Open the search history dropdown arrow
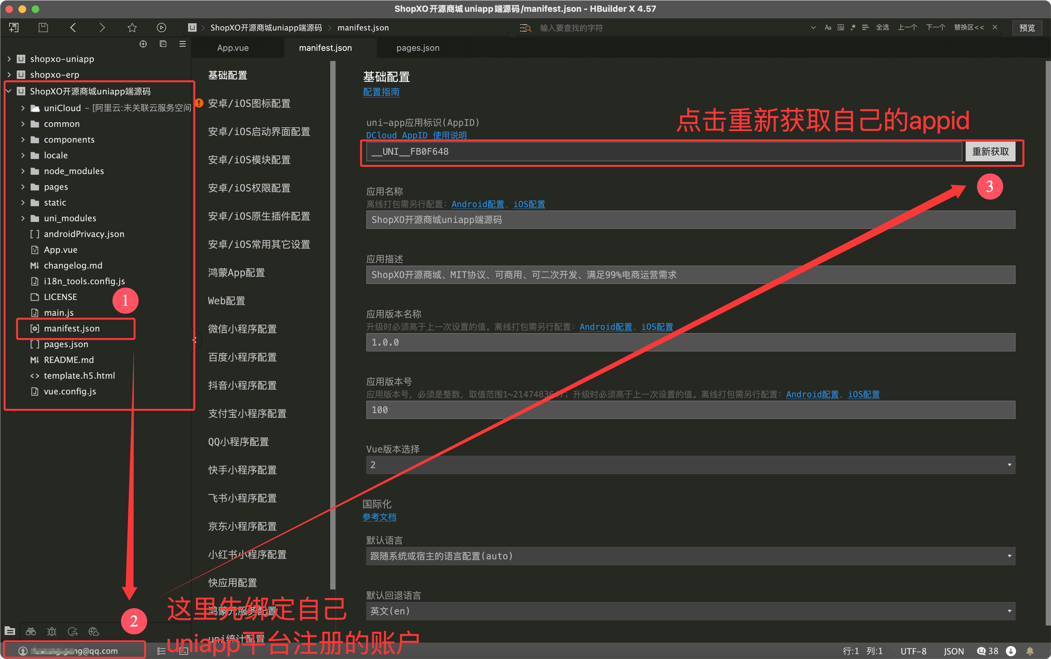Viewport: 1051px width, 659px height. (x=813, y=28)
